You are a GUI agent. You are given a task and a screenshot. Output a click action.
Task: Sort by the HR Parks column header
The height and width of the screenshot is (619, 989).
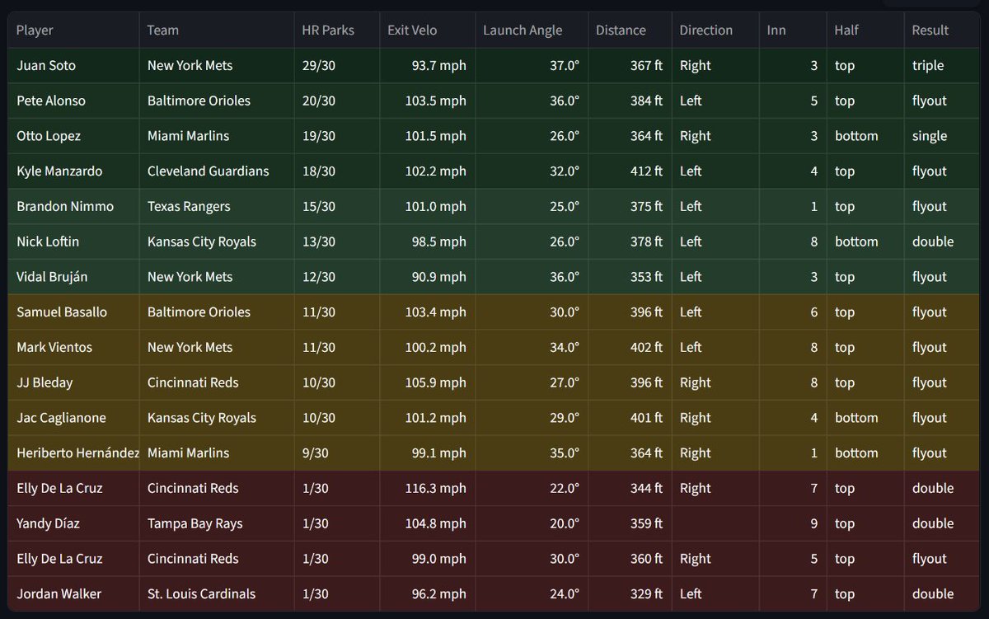[337, 30]
